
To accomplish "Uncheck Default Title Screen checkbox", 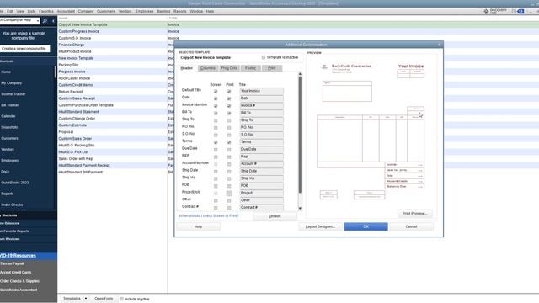I will coord(216,92).
